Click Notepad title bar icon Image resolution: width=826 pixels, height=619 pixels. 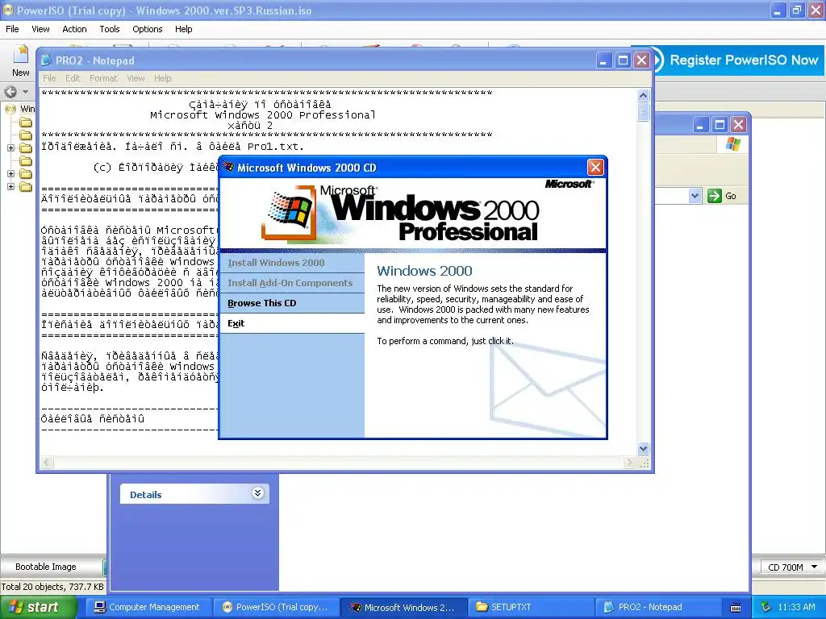46,60
